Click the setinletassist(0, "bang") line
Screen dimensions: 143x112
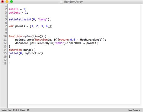(30, 19)
